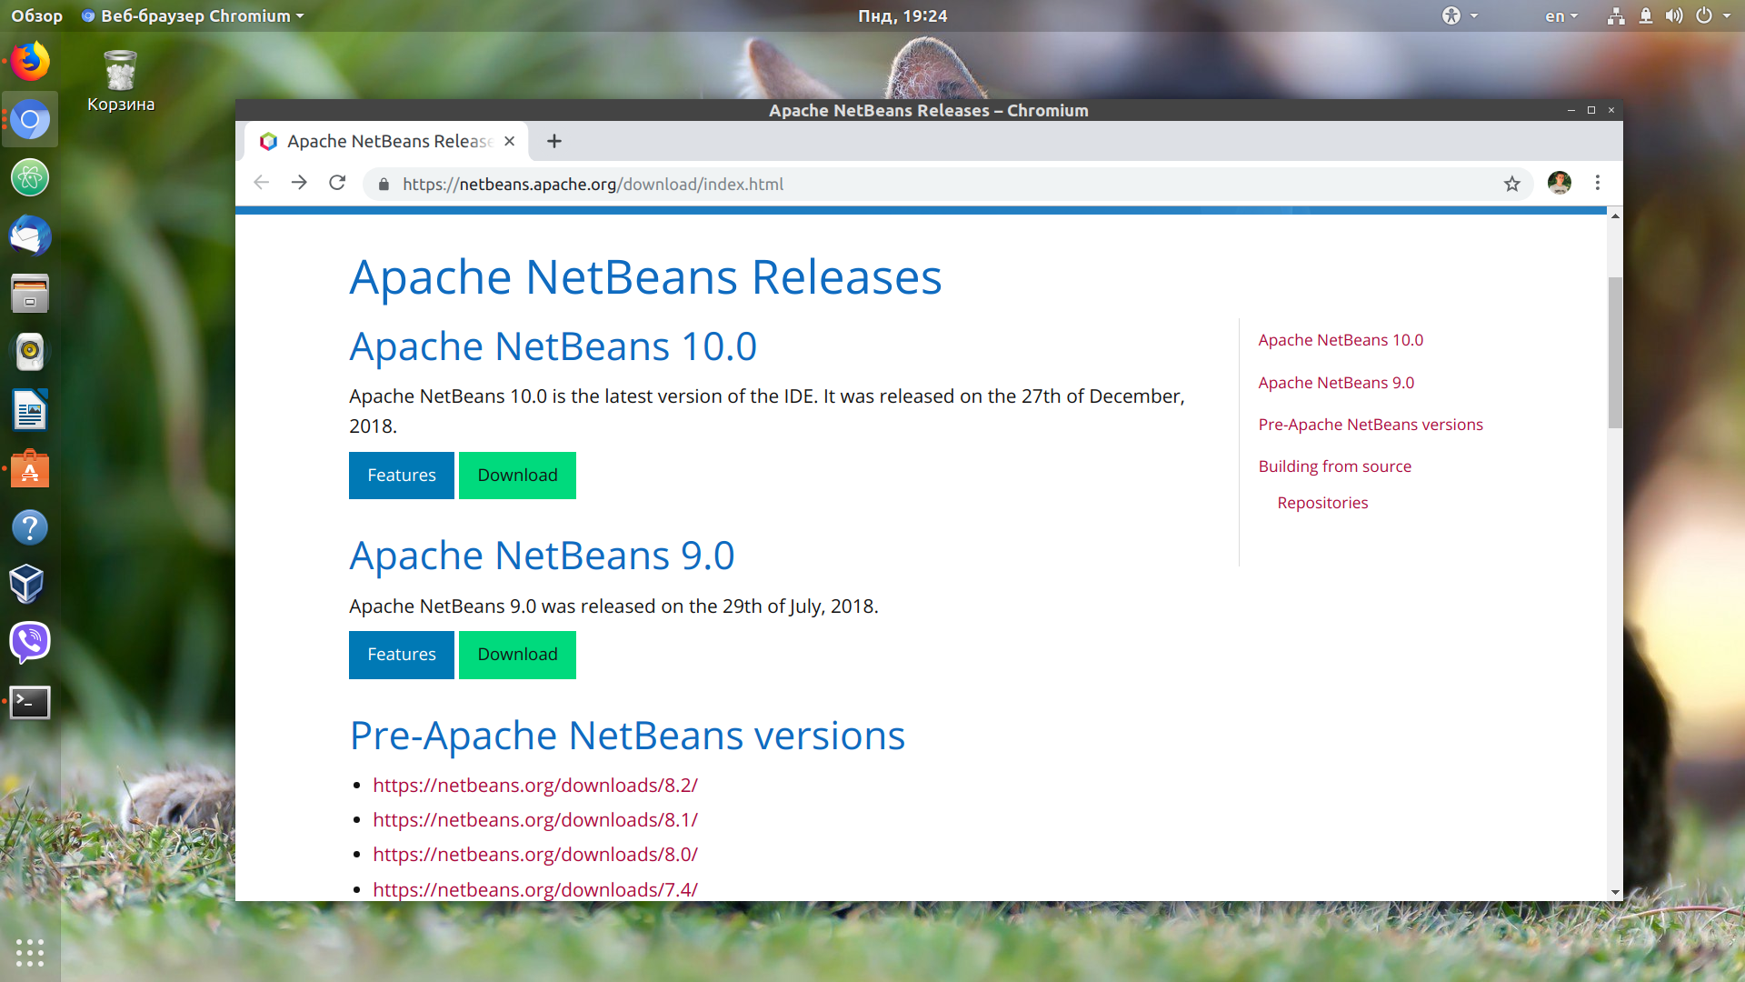Expand the accessibility menu in top bar
This screenshot has width=1745, height=982.
point(1460,15)
